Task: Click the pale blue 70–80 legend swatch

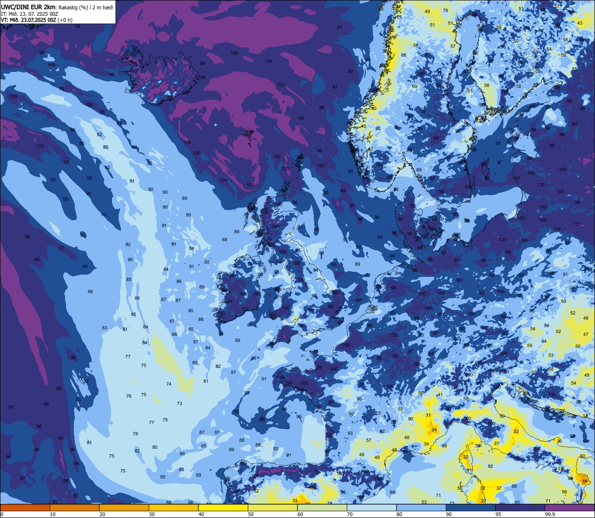Action: tap(371, 507)
